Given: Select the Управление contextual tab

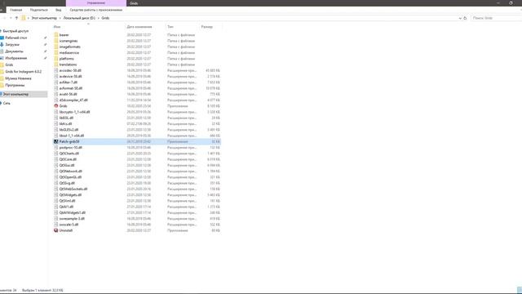Looking at the screenshot, I should (96, 3).
